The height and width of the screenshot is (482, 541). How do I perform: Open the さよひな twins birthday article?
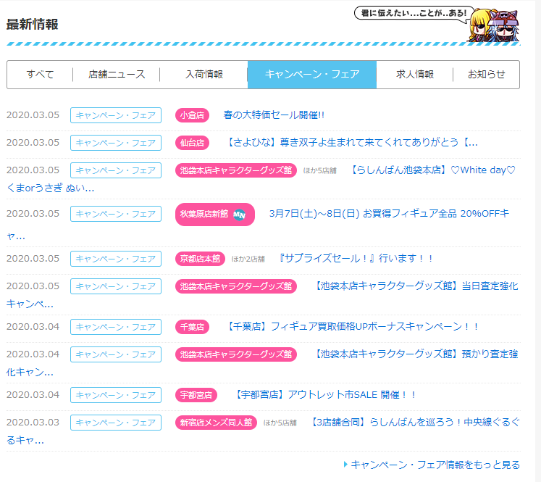[x=351, y=143]
